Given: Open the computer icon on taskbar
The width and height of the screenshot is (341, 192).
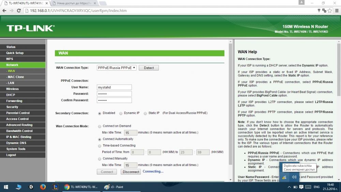Looking at the screenshot, I should pyautogui.click(x=19, y=187).
